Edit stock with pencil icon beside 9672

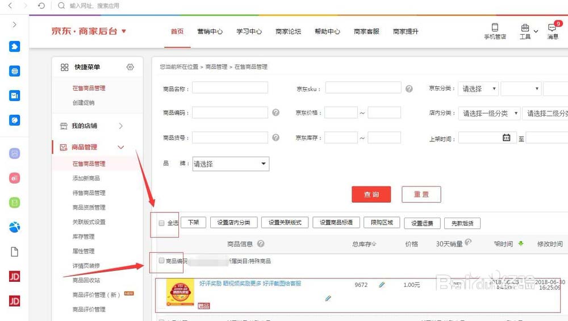point(382,285)
